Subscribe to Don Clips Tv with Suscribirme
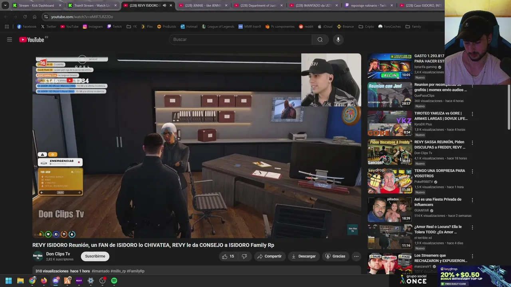The image size is (511, 287). tap(95, 256)
